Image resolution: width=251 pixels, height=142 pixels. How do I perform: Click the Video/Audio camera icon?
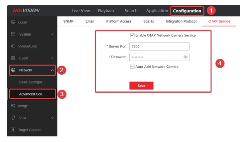13,46
